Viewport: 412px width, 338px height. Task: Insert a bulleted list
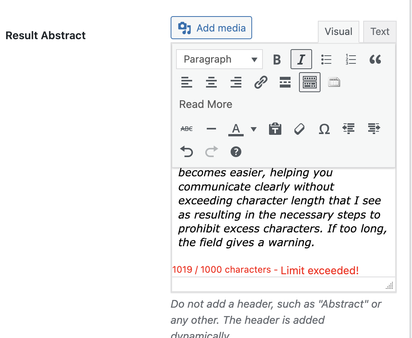click(x=326, y=60)
